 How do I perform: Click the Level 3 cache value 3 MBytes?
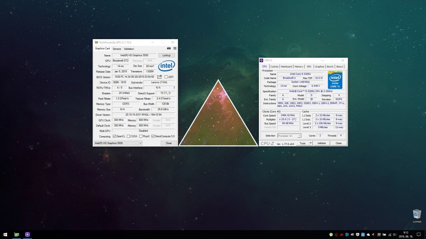(x=322, y=127)
